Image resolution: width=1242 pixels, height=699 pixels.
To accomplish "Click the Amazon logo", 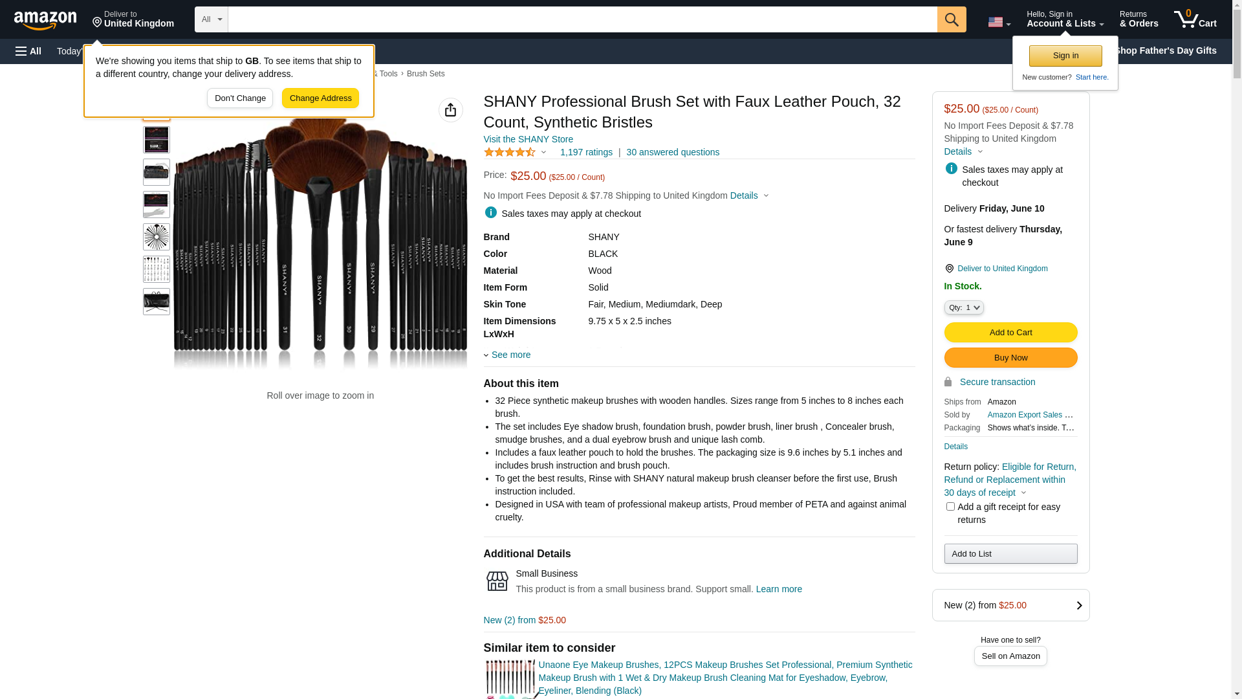I will coord(45,21).
